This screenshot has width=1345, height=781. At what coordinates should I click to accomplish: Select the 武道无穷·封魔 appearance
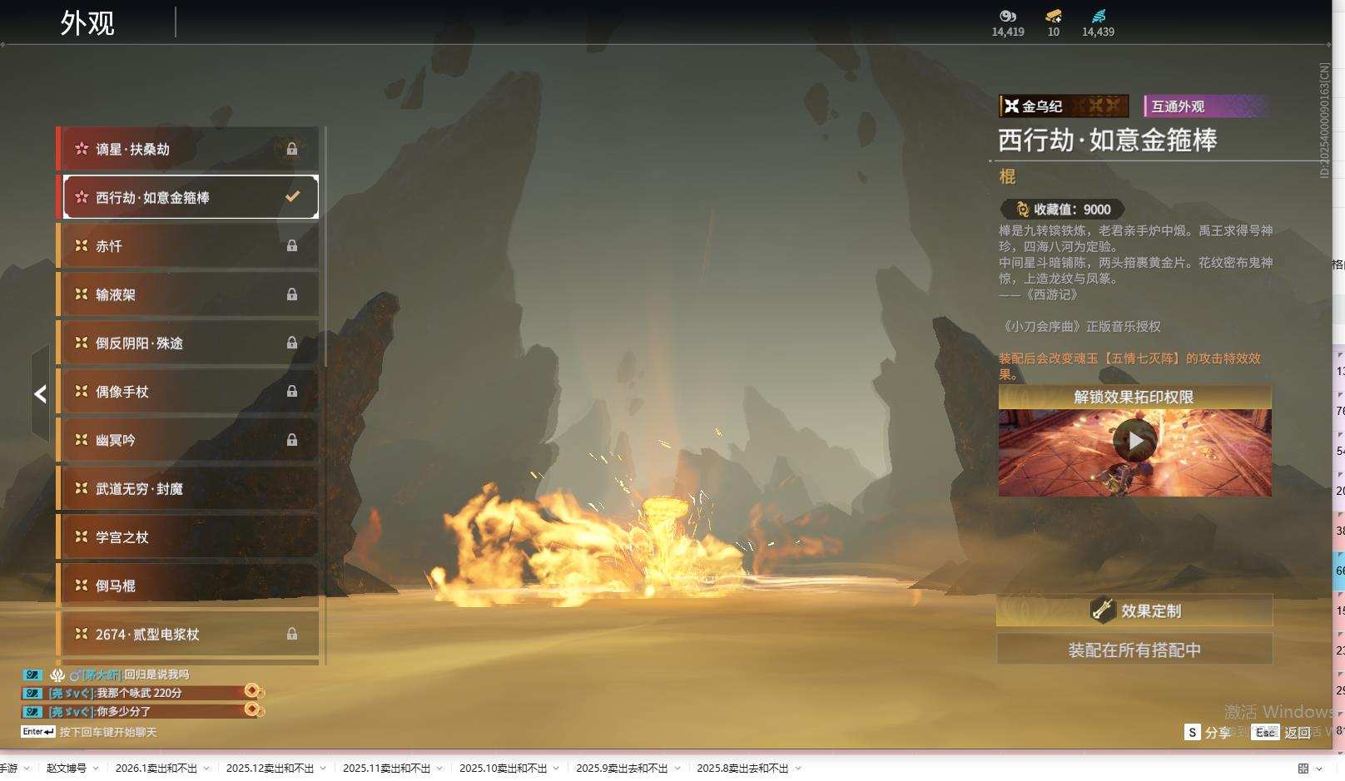tap(188, 488)
